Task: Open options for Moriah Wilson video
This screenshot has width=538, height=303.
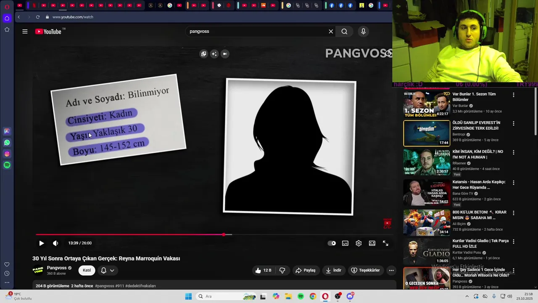Action: tap(513, 270)
